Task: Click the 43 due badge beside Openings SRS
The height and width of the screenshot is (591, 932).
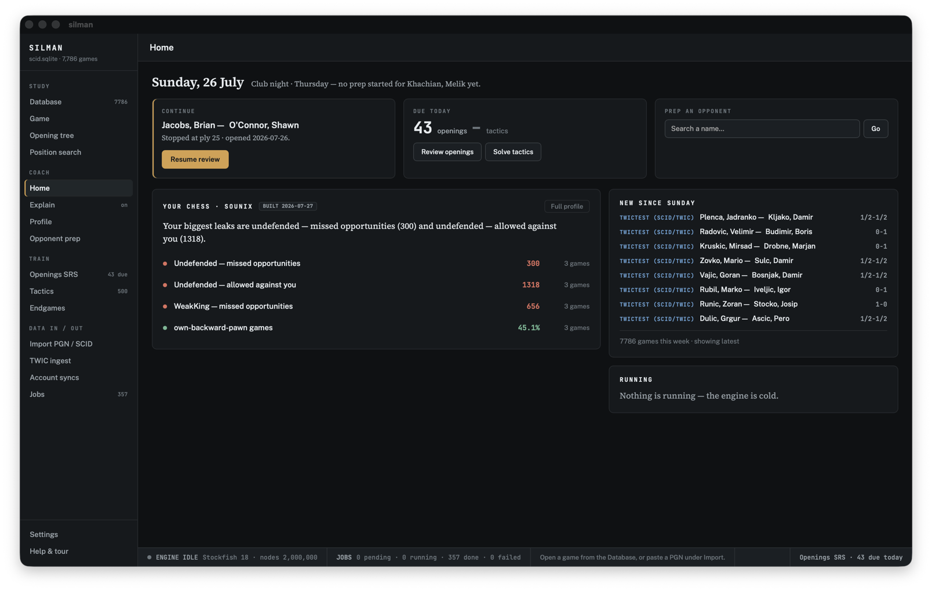Action: tap(118, 275)
